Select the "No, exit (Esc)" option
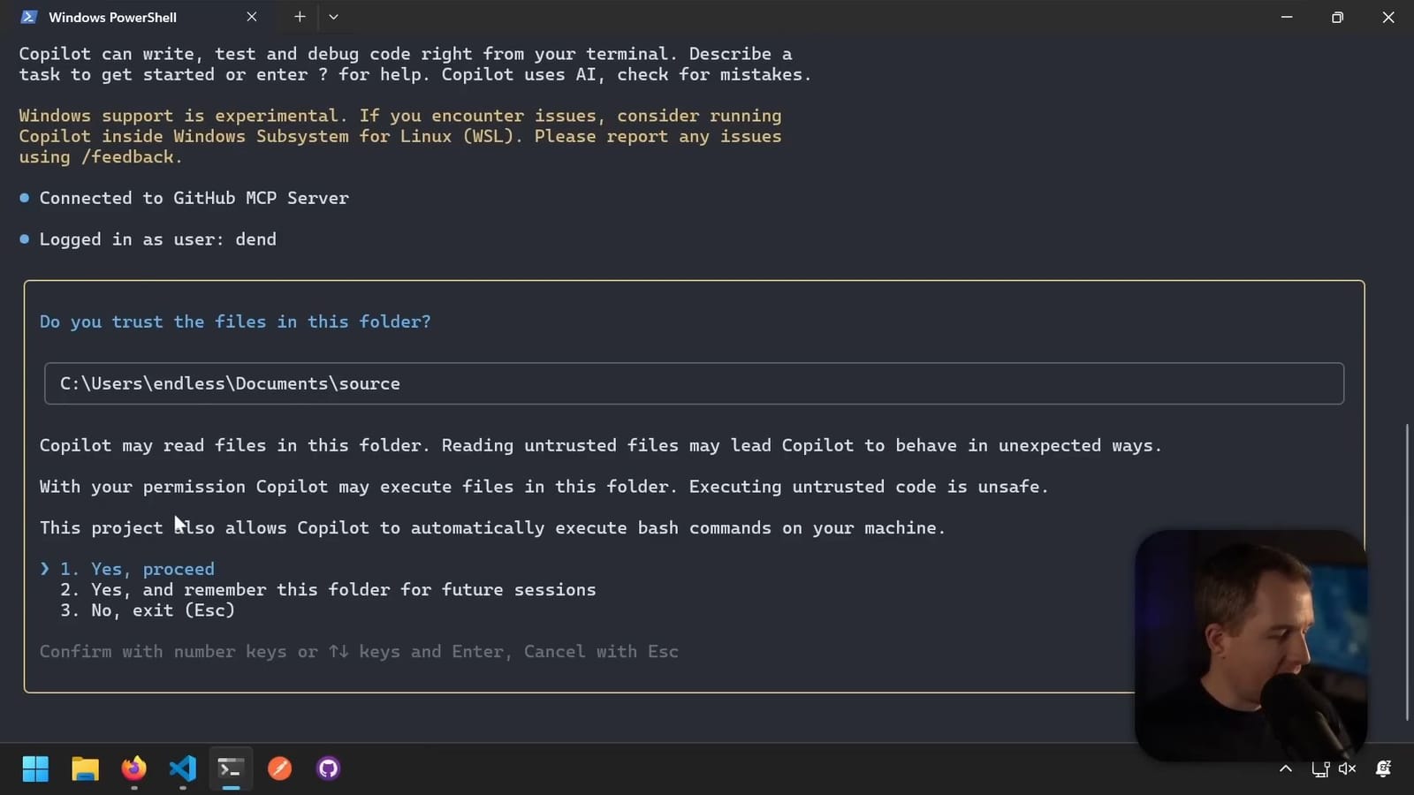This screenshot has height=795, width=1414. (163, 609)
